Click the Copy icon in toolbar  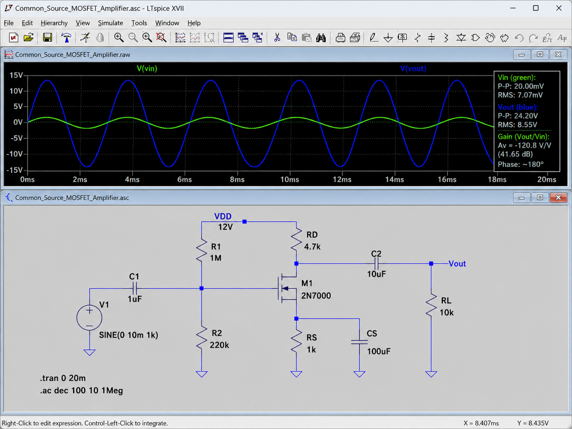click(292, 38)
